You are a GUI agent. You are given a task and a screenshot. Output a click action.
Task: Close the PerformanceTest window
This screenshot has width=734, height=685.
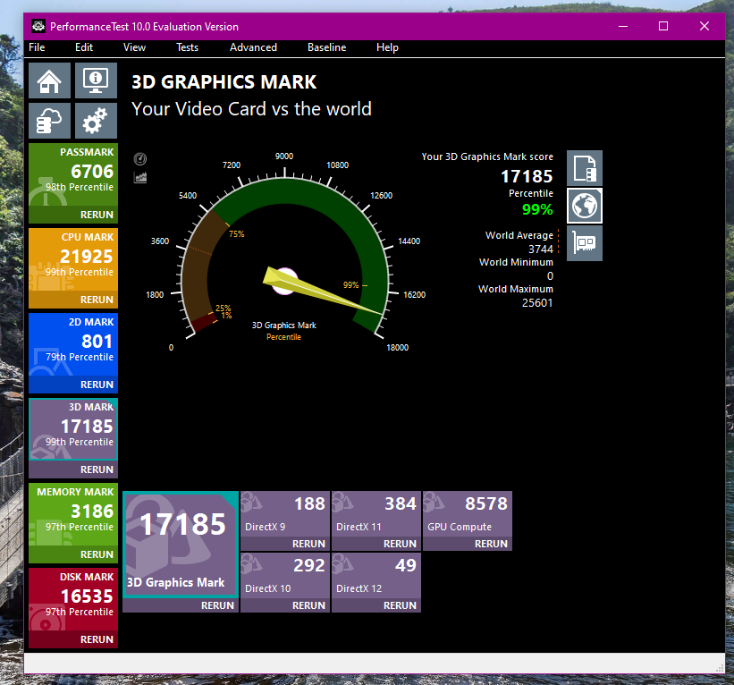(x=704, y=26)
